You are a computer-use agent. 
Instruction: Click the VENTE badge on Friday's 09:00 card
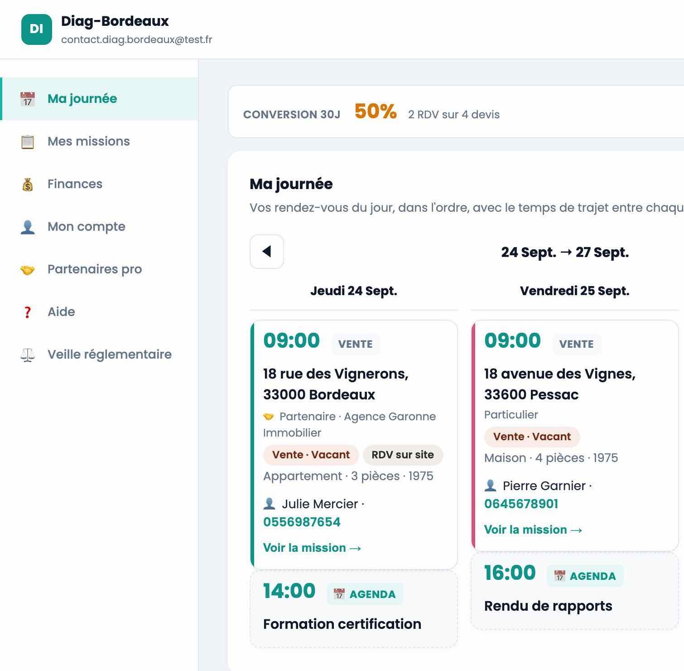point(577,344)
